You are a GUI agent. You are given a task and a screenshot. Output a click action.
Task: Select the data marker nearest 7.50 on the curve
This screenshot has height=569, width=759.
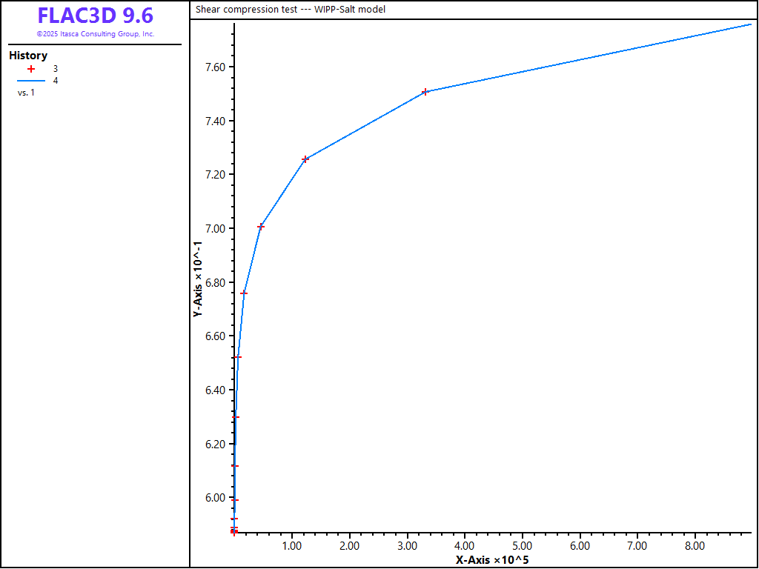[x=425, y=92]
